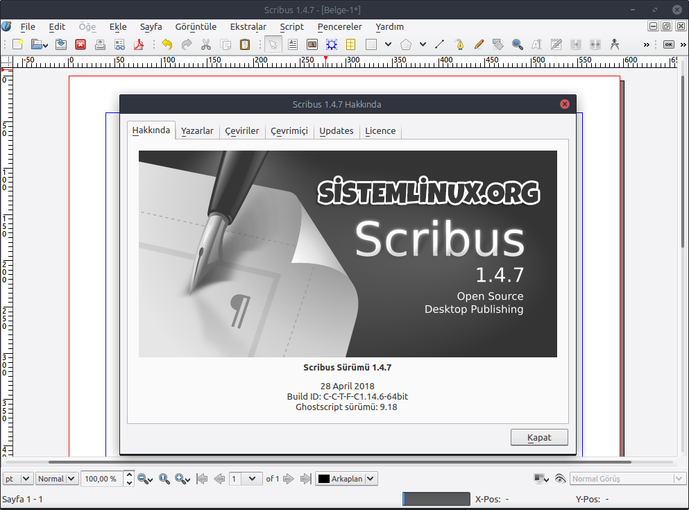This screenshot has width=689, height=510.
Task: Click the Undo arrow icon
Action: click(167, 44)
